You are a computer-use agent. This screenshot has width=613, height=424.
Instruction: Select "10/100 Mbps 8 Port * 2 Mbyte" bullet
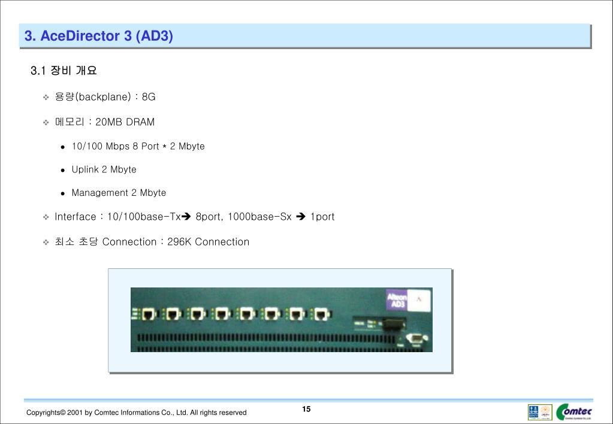tap(138, 146)
